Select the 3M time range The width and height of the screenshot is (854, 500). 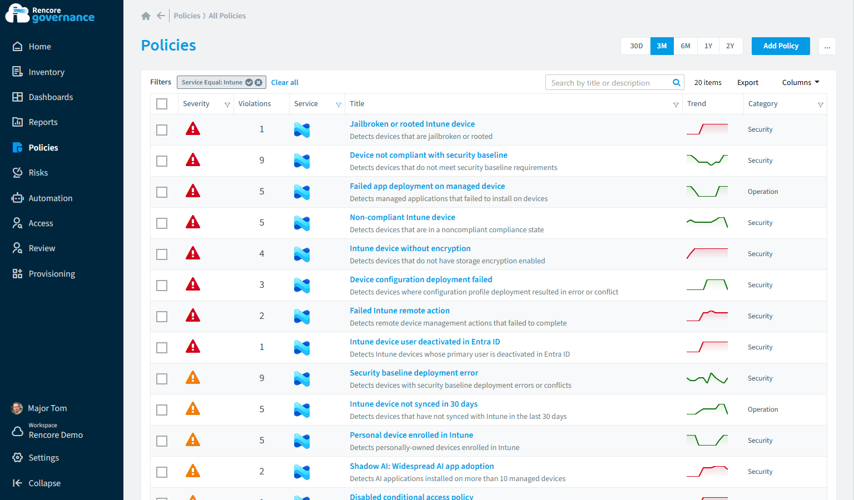coord(662,46)
